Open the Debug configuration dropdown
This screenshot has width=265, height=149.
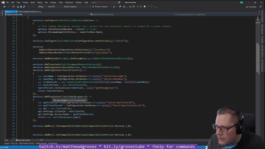(42, 7)
